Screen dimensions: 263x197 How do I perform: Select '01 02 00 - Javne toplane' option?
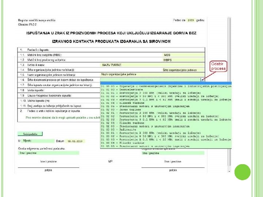166,110
